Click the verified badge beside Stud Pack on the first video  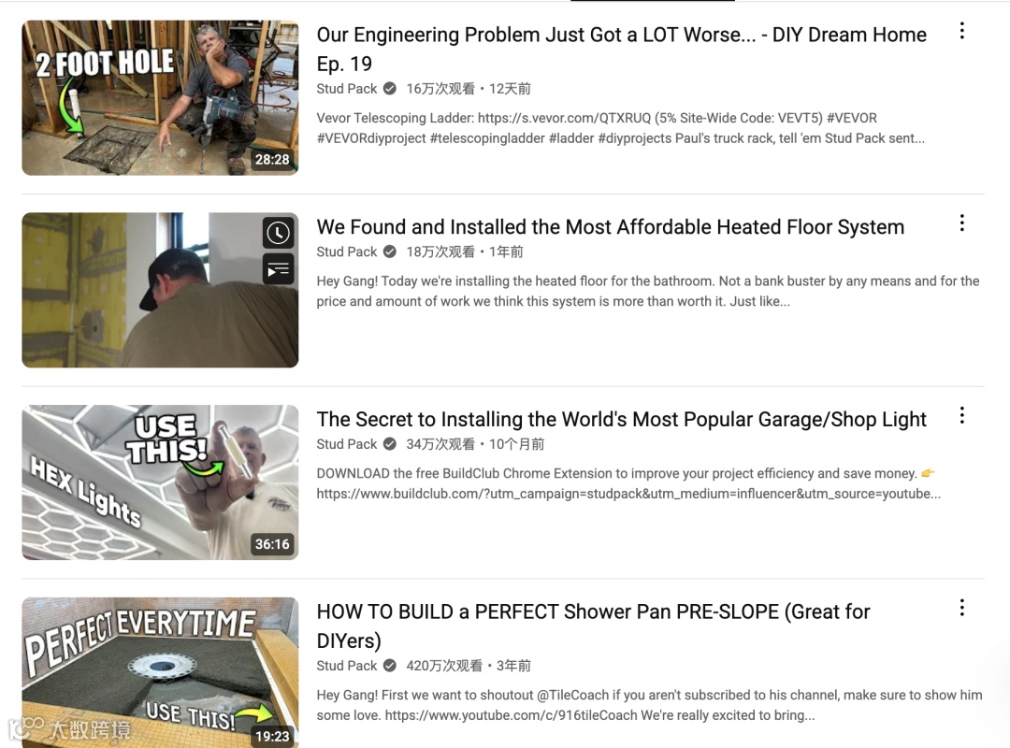click(390, 89)
